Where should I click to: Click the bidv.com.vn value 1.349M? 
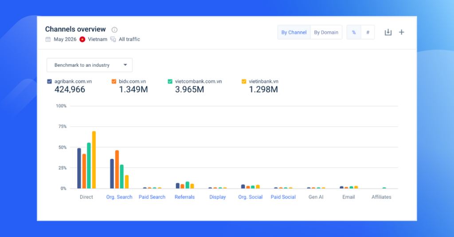pos(133,89)
